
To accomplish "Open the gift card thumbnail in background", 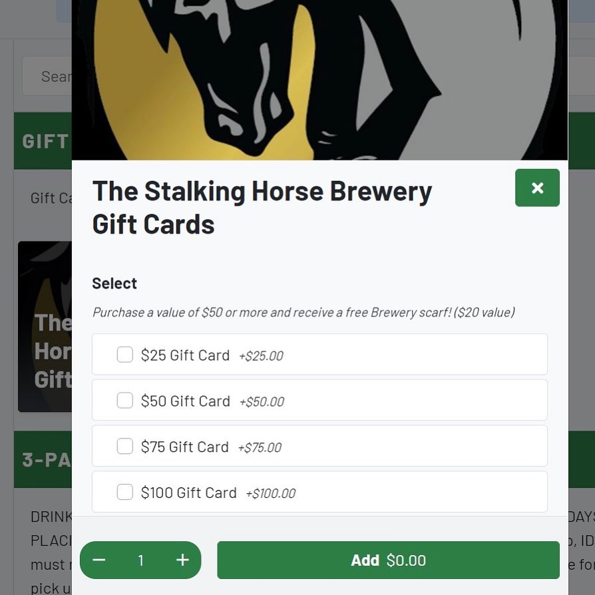I will tap(45, 326).
